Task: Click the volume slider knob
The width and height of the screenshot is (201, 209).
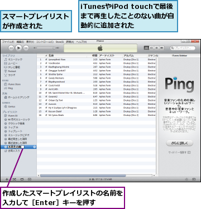Action: pos(54,48)
